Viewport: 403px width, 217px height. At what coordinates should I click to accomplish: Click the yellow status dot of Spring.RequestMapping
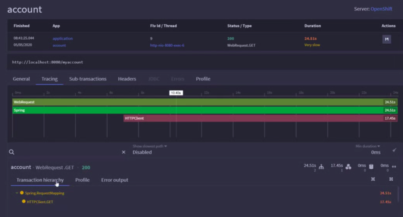click(22, 193)
